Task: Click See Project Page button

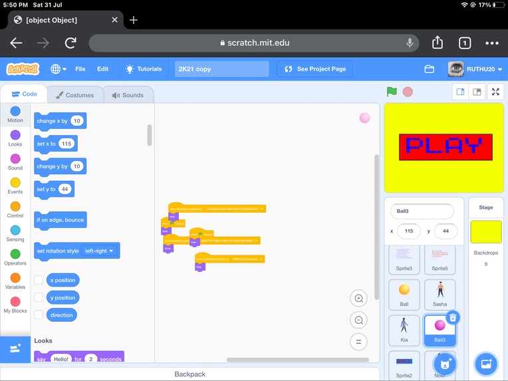Action: point(315,69)
